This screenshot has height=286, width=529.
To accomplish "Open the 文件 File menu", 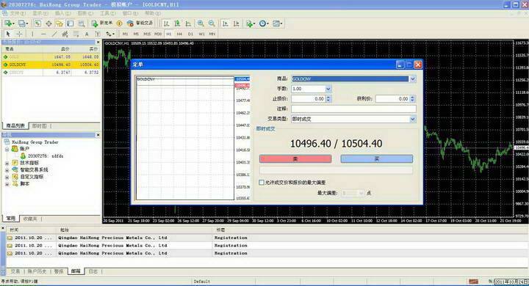I will (x=18, y=13).
